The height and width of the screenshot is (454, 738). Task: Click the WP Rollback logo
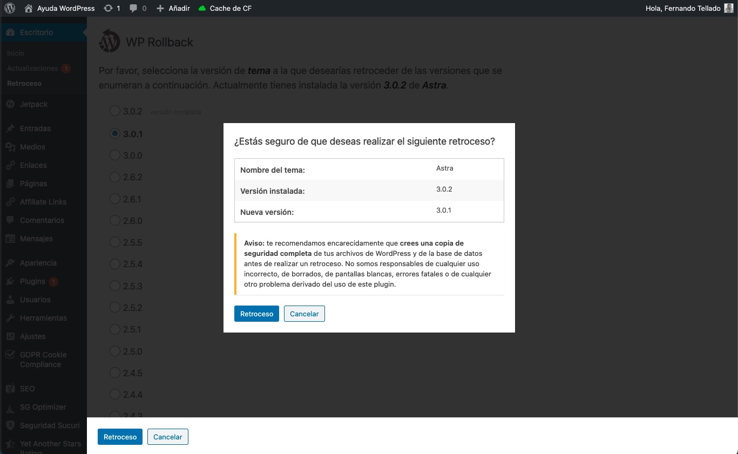(110, 41)
